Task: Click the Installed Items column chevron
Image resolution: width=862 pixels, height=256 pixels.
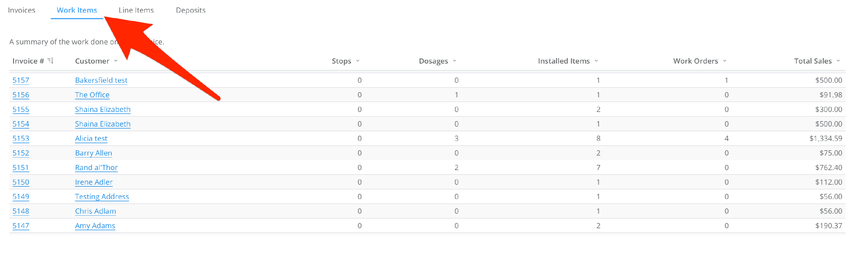Action: point(596,61)
